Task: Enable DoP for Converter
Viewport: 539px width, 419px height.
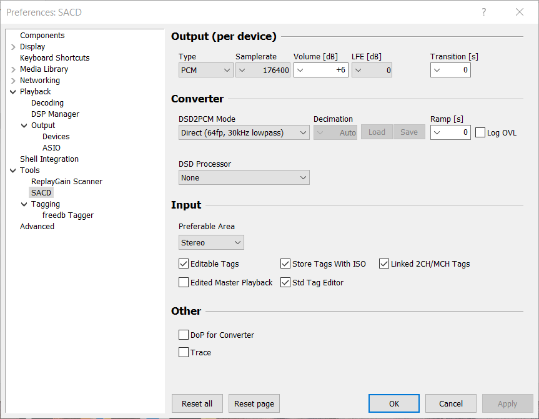Action: (x=184, y=335)
